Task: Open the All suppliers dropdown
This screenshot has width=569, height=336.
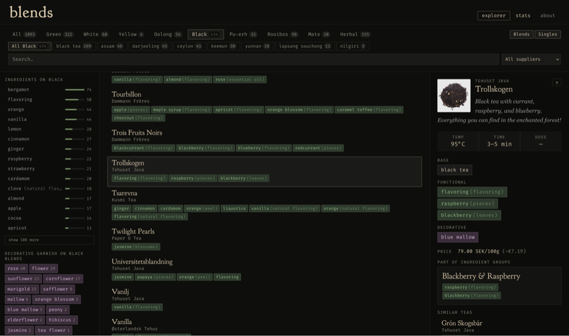Action: 531,60
